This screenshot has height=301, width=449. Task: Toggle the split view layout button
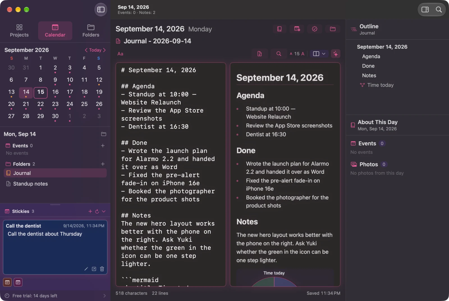point(316,54)
